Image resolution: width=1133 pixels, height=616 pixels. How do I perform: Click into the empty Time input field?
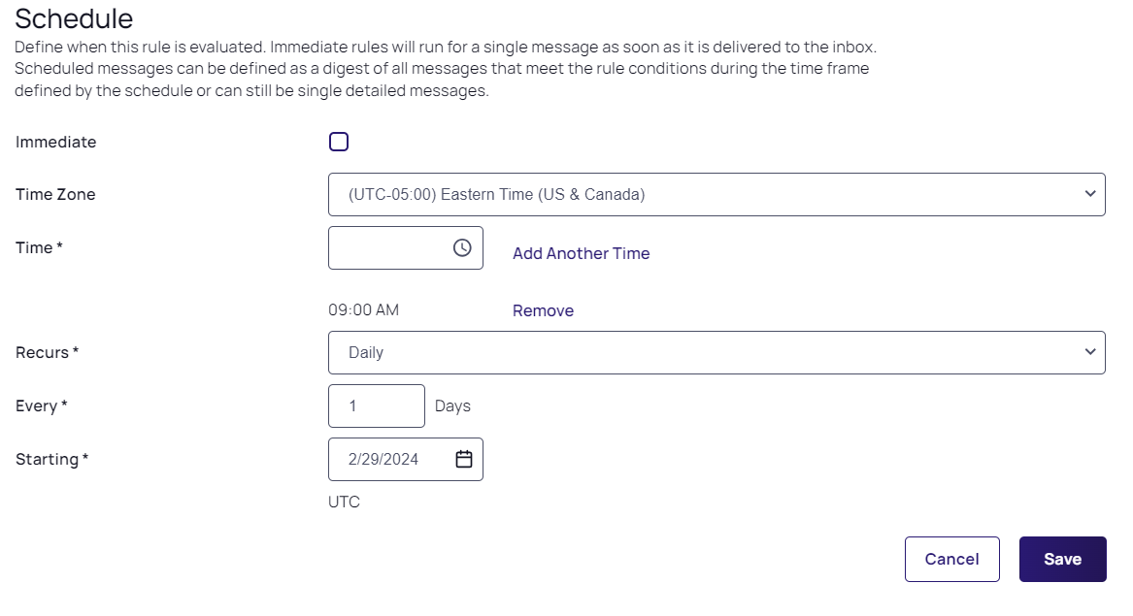click(388, 248)
